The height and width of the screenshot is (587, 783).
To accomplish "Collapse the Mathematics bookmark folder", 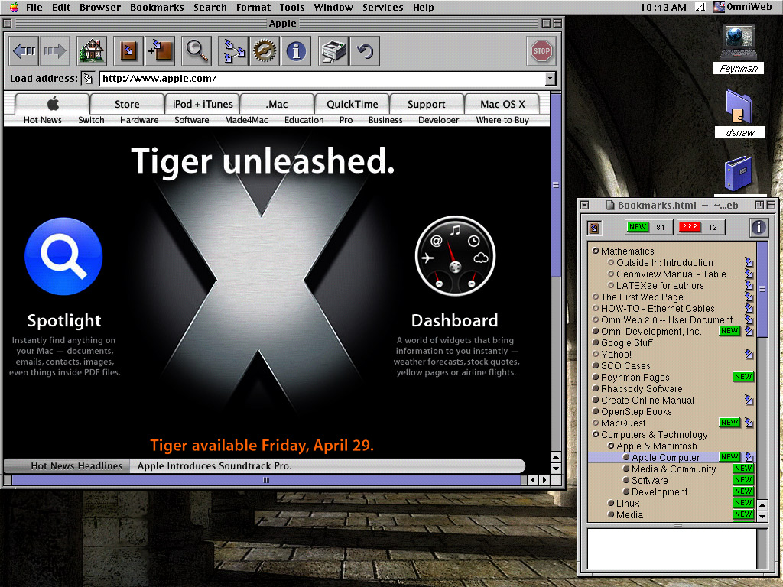I will [x=595, y=251].
